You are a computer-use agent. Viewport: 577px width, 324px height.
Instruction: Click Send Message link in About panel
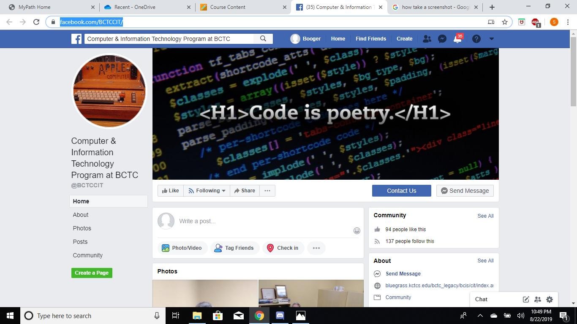click(403, 274)
